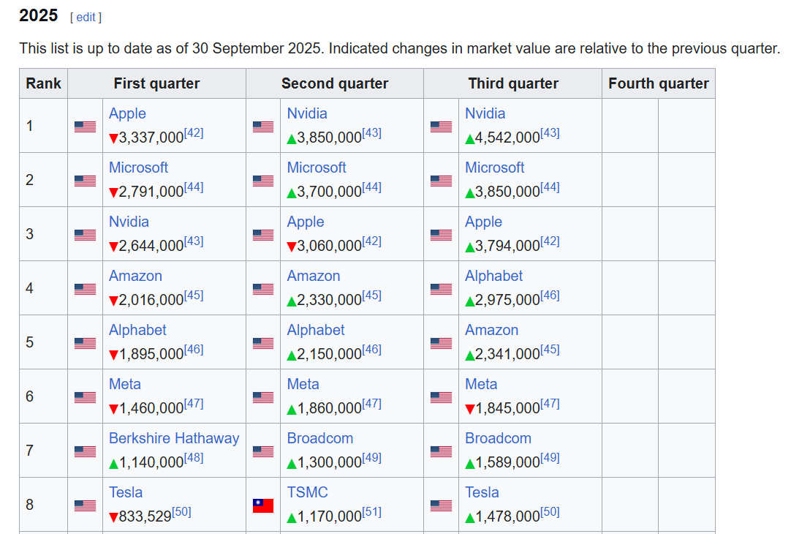
Task: Open the Tesla link in First quarter column
Action: [126, 492]
